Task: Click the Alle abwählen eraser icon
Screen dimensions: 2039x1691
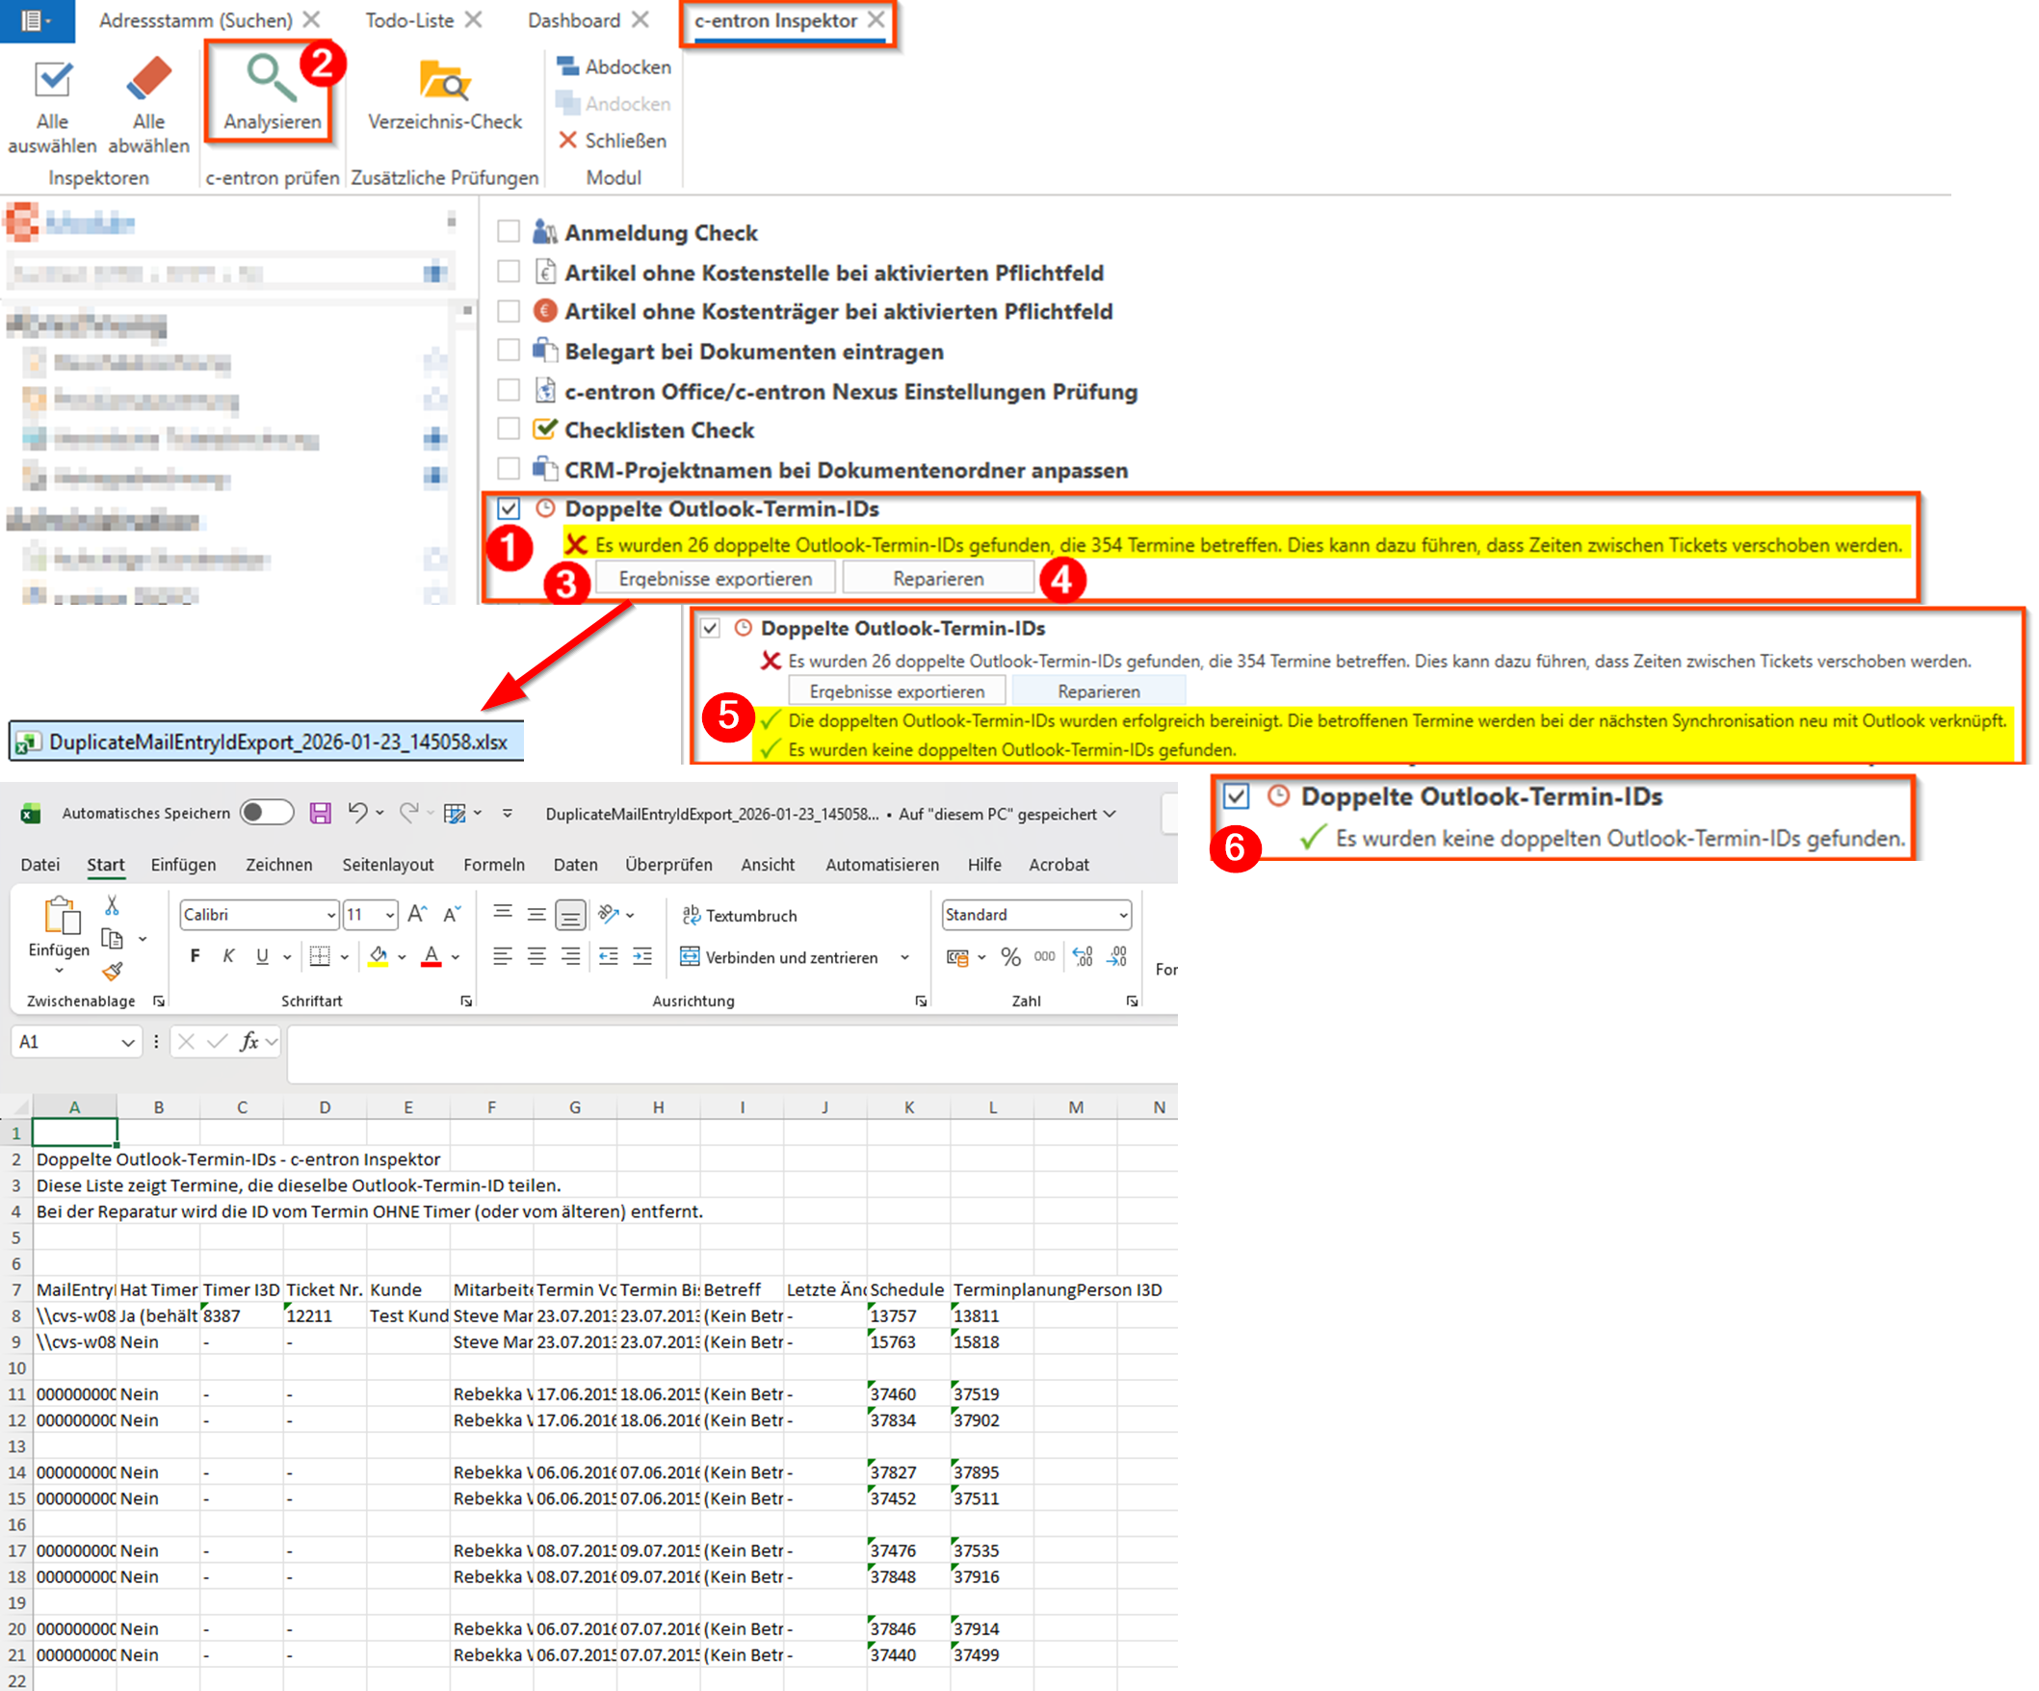Action: (x=148, y=79)
